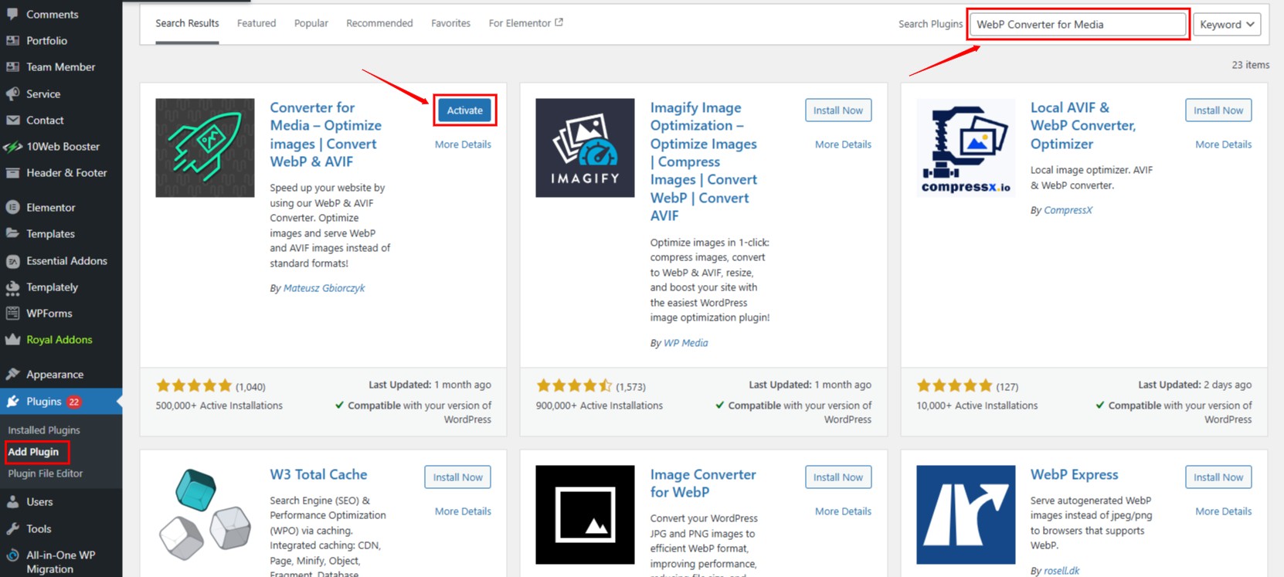The height and width of the screenshot is (577, 1284).
Task: Open the Plugin File Editor submenu
Action: tap(45, 473)
